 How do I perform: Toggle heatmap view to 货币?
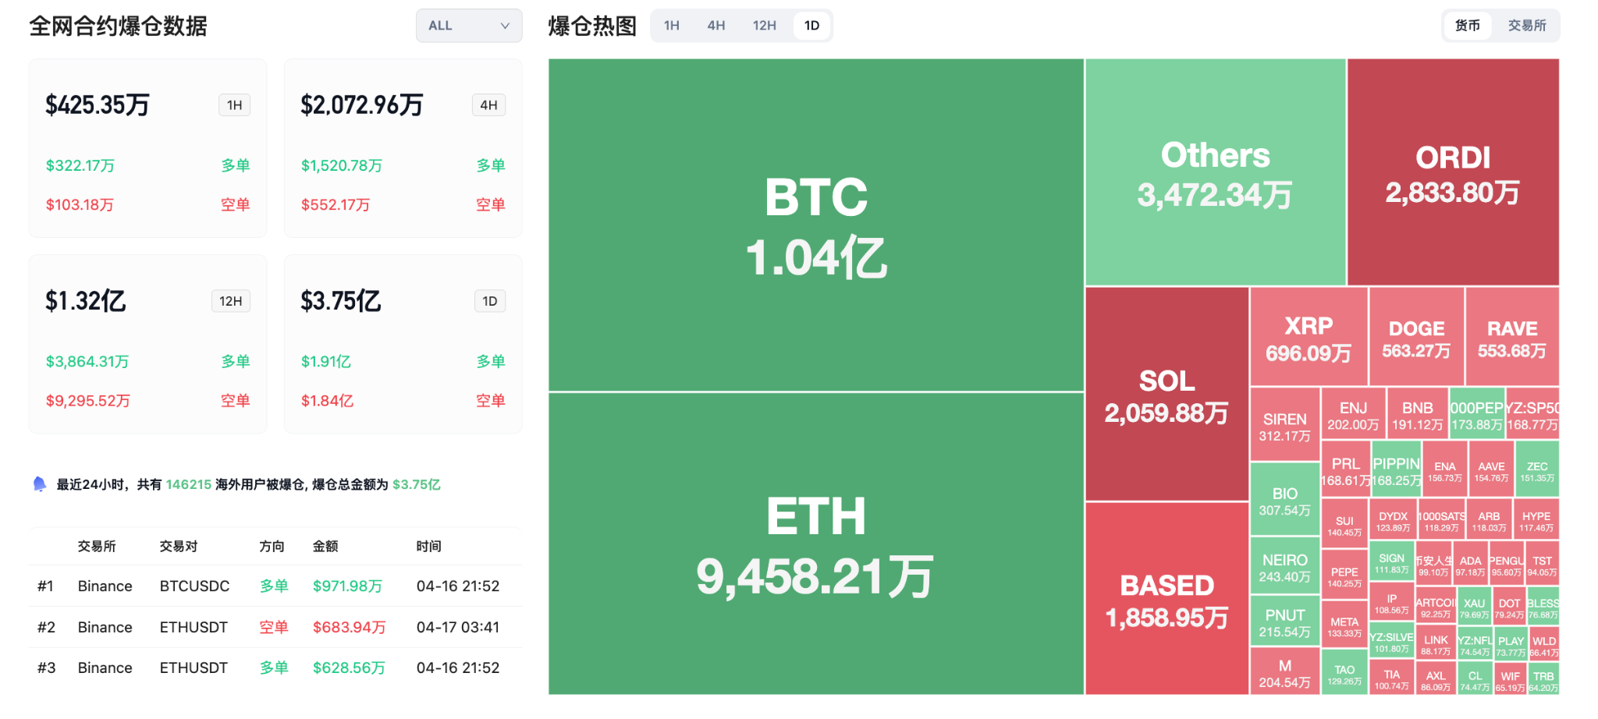(1467, 26)
